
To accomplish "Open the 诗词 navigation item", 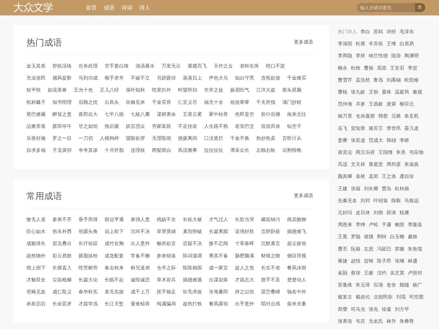I will click(x=127, y=8).
